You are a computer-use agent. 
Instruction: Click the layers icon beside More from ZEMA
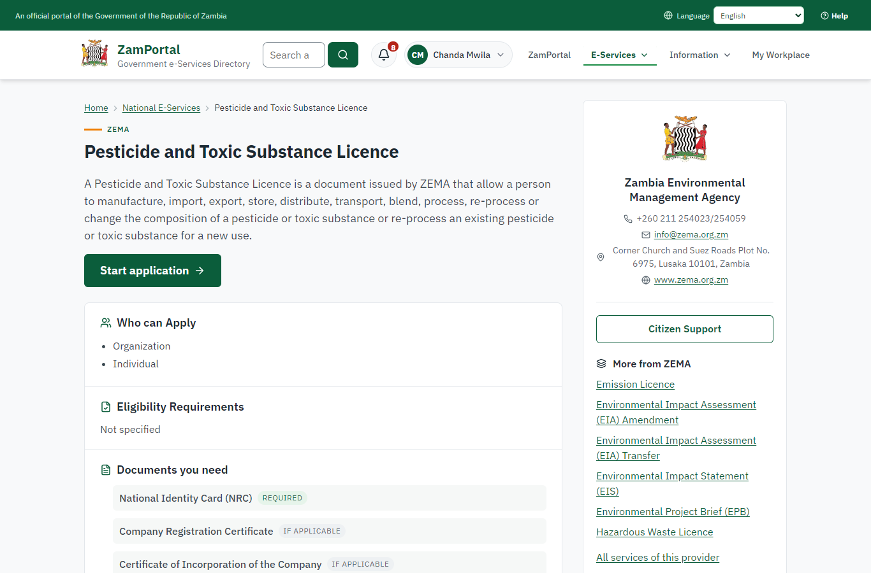pyautogui.click(x=601, y=364)
